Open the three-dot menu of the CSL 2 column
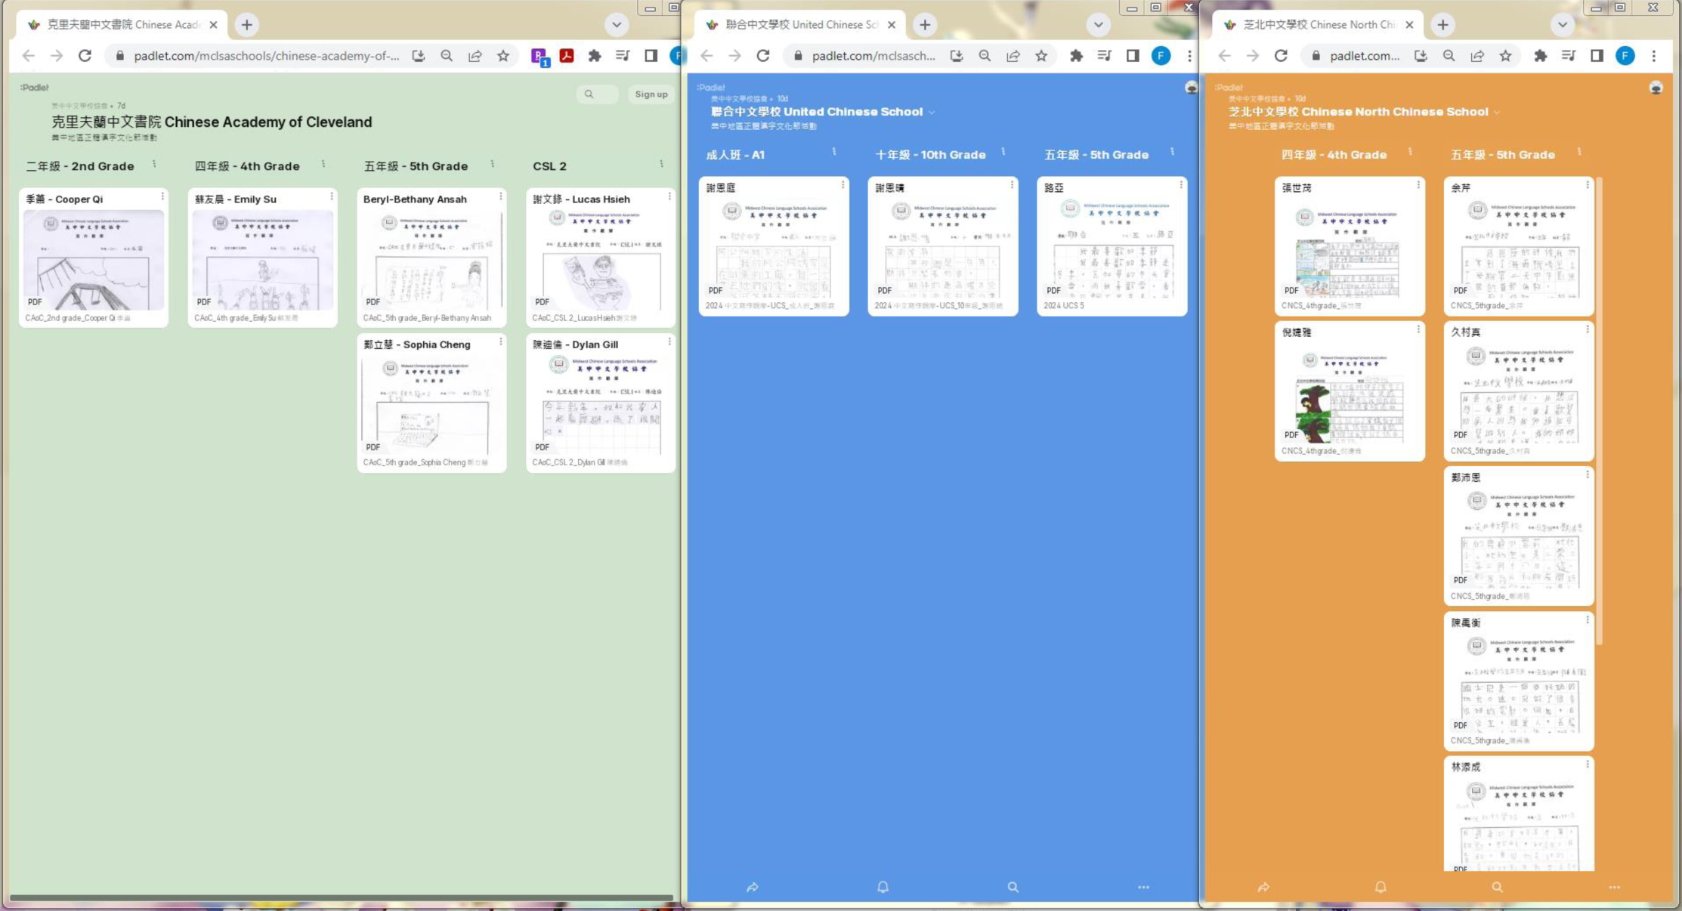This screenshot has width=1682, height=911. (x=661, y=164)
